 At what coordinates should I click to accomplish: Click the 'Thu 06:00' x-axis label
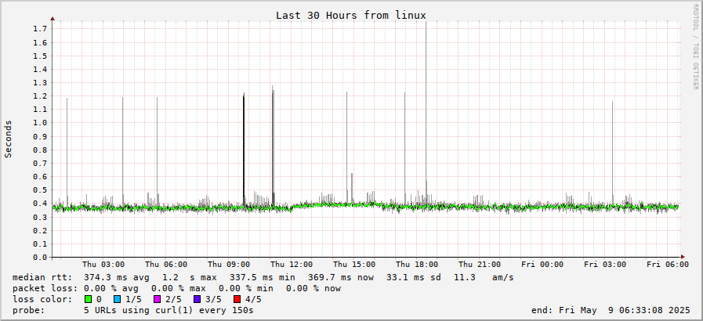coord(166,265)
